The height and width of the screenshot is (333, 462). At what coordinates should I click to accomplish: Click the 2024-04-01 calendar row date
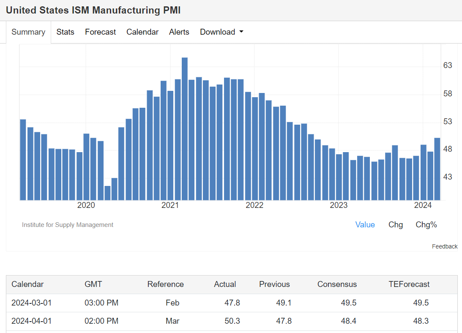pyautogui.click(x=31, y=321)
